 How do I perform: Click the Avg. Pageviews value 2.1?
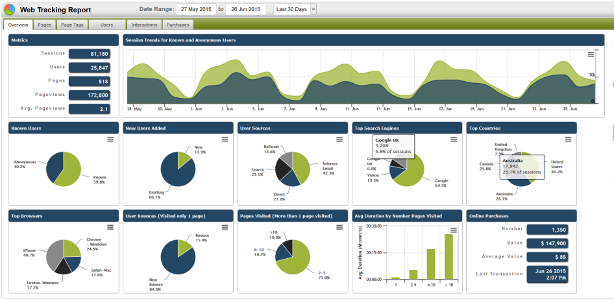tap(90, 109)
